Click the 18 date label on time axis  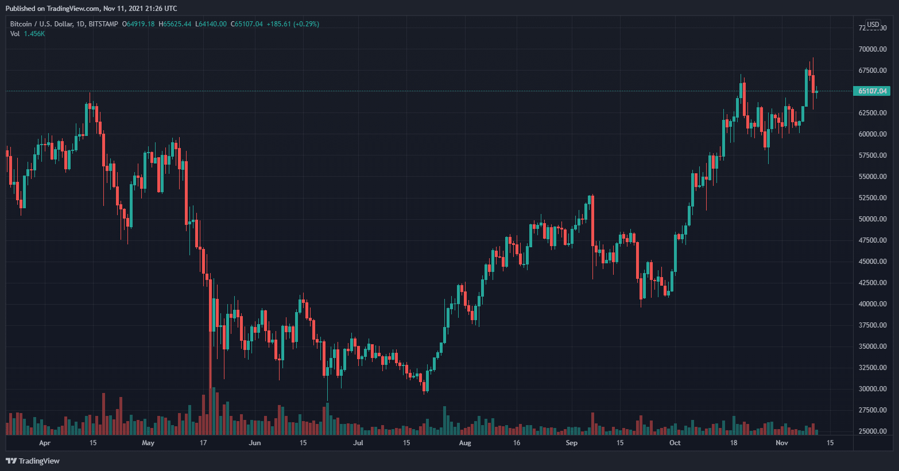(734, 443)
